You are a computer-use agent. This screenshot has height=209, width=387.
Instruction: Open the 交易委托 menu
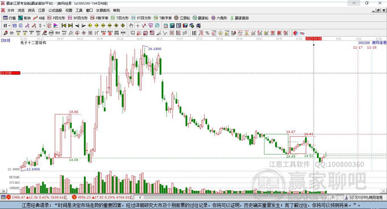click(x=103, y=10)
